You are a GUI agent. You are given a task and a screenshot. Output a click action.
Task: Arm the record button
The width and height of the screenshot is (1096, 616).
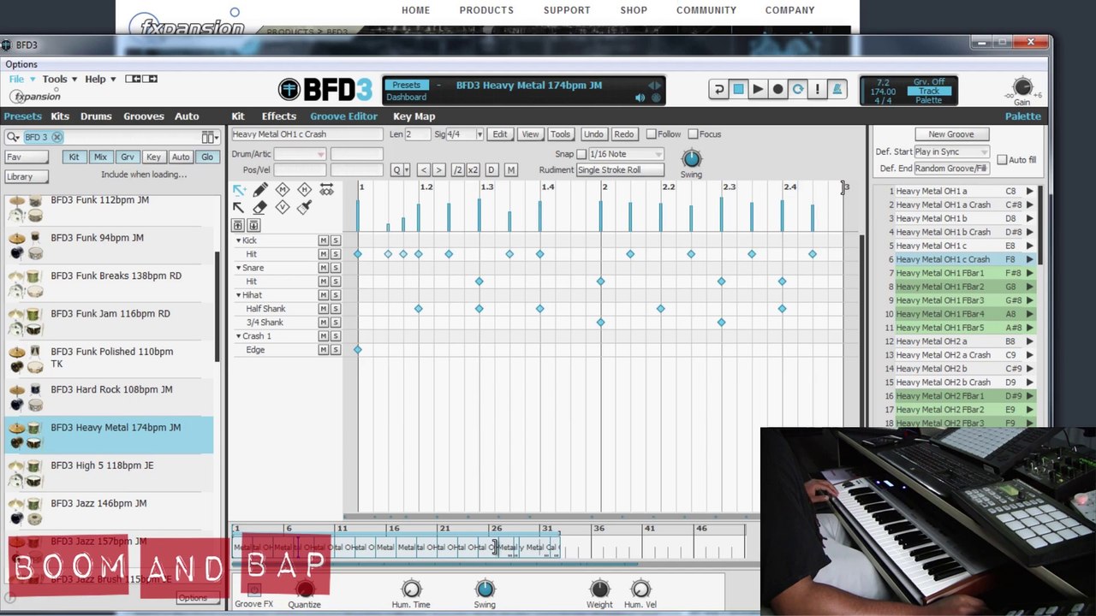777,89
